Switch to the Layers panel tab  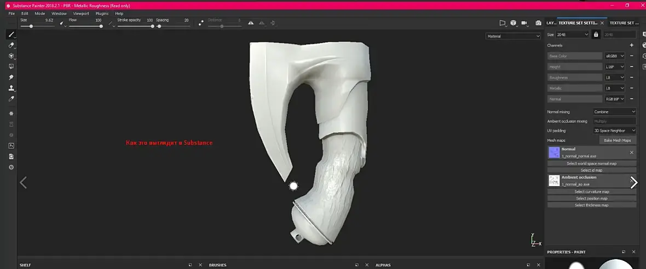(551, 23)
